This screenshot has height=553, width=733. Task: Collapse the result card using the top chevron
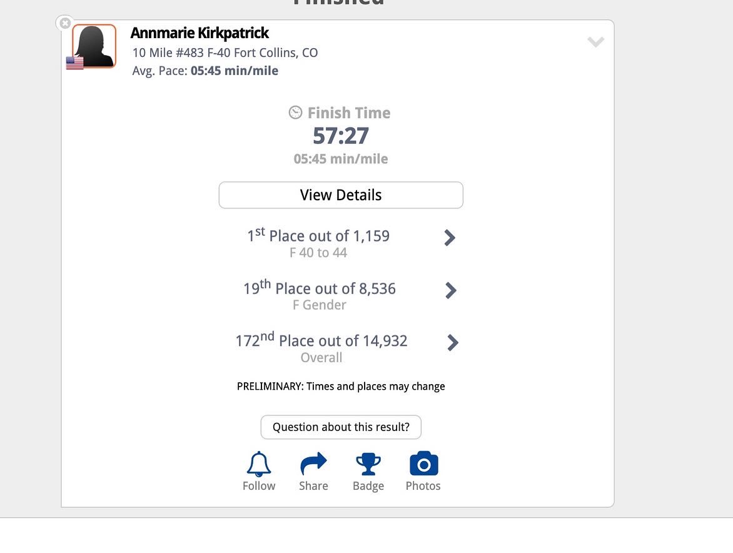[595, 41]
